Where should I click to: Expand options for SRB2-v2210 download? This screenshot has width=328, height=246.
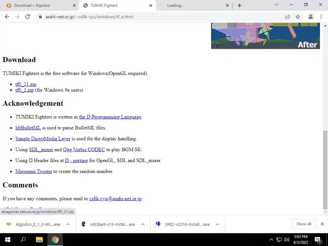217,224
